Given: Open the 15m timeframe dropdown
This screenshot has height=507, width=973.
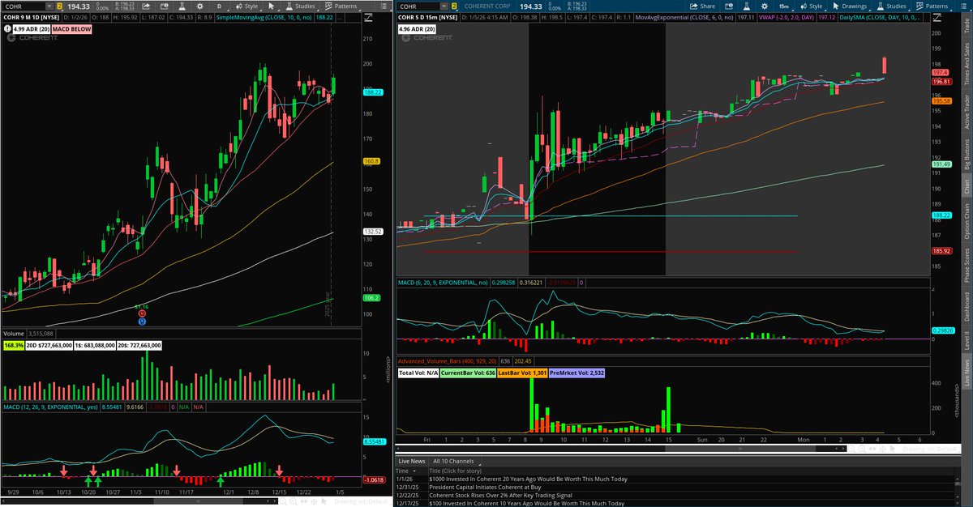Looking at the screenshot, I should 783,6.
